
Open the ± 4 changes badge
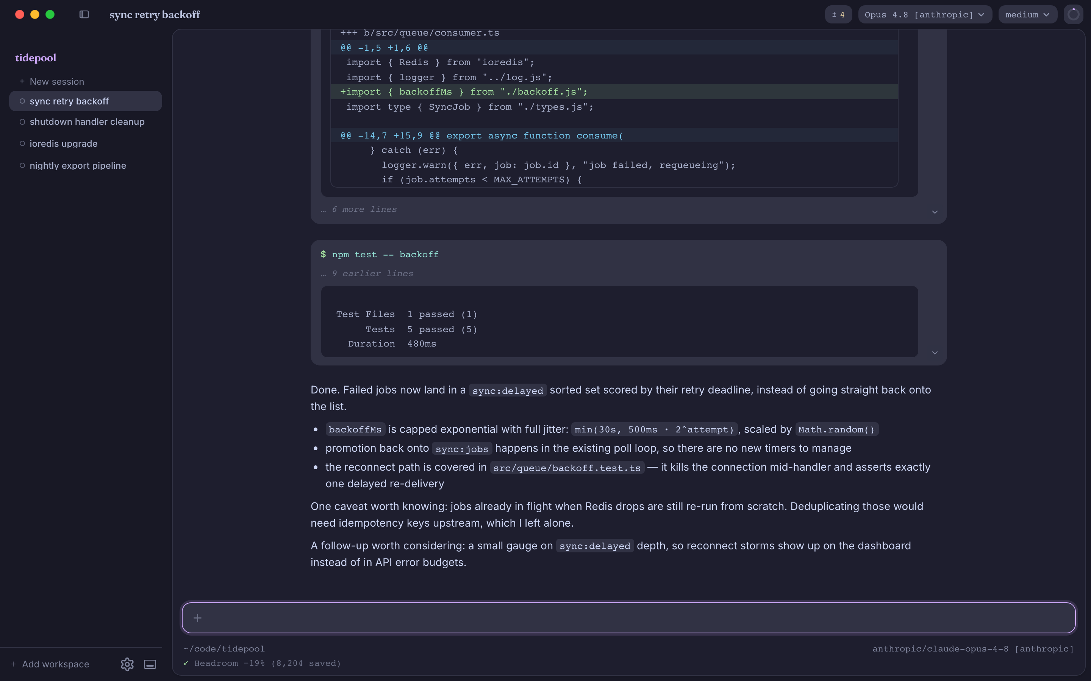point(838,14)
